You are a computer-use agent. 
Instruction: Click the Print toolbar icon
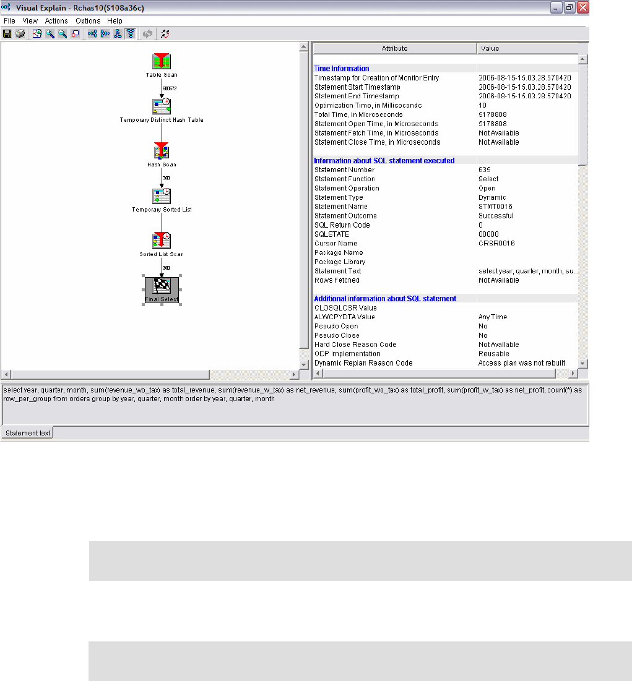click(x=20, y=33)
